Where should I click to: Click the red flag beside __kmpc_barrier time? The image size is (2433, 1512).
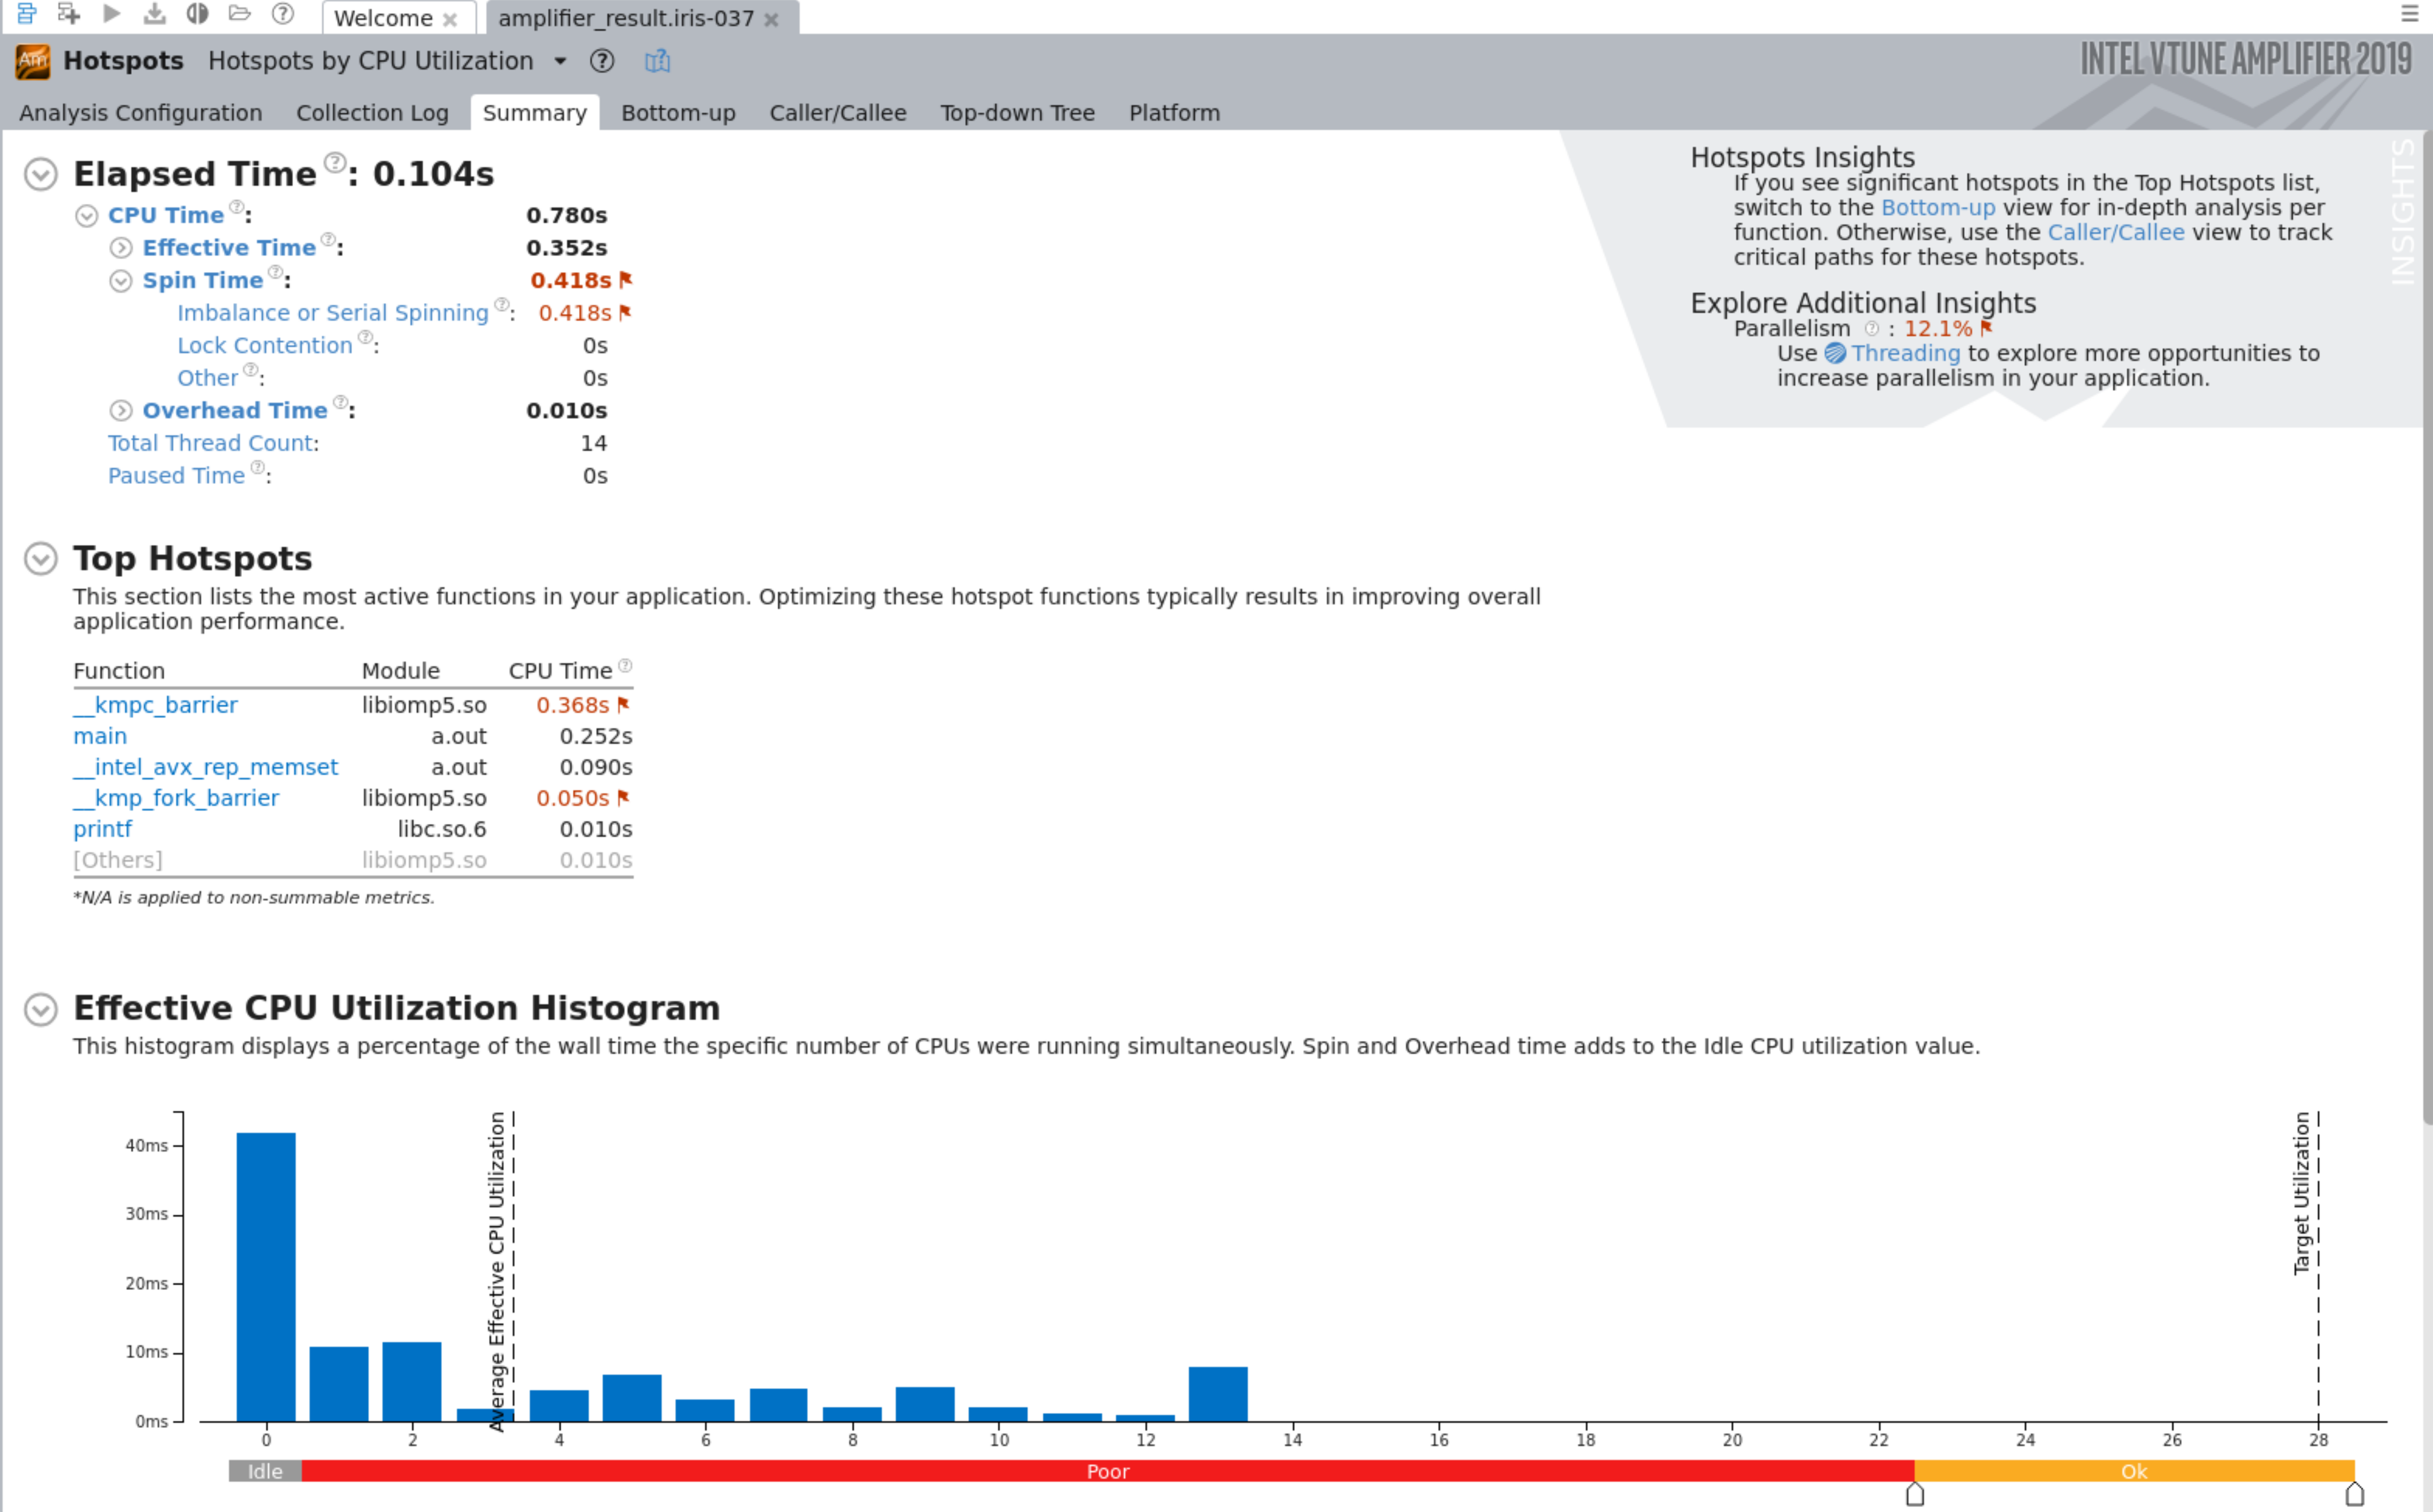[x=623, y=705]
